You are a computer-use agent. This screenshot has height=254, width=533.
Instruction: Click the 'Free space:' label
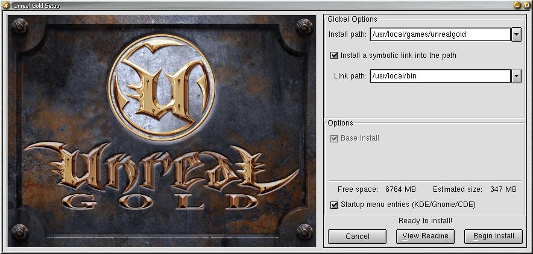click(358, 189)
